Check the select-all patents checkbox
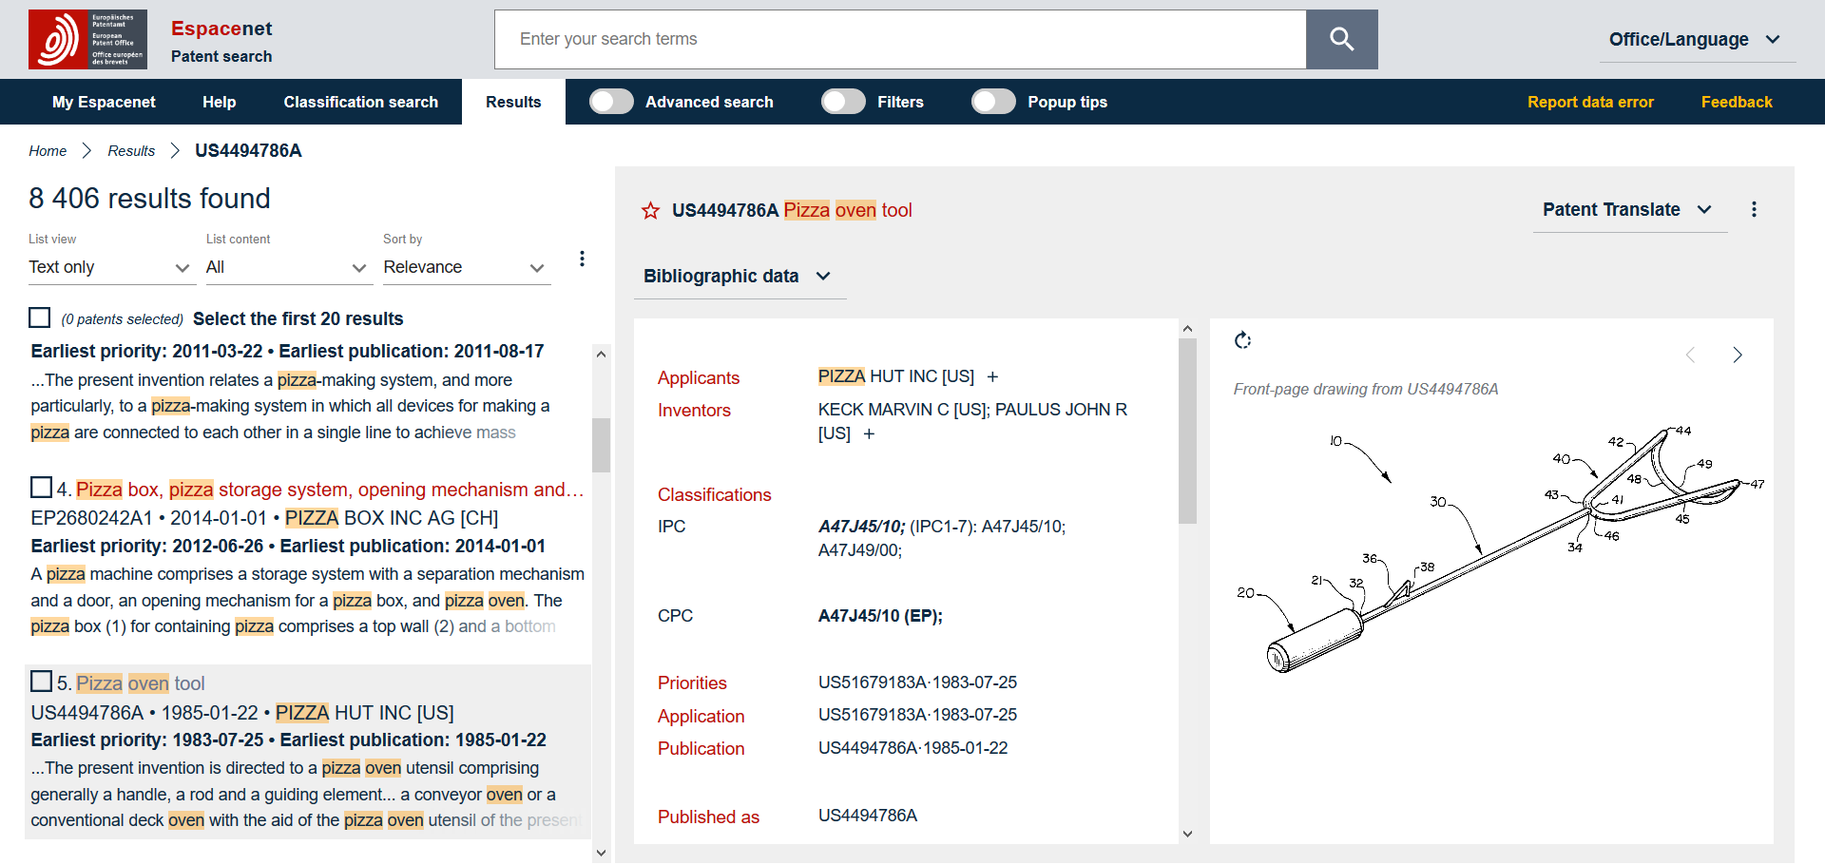This screenshot has height=865, width=1825. pos(39,317)
